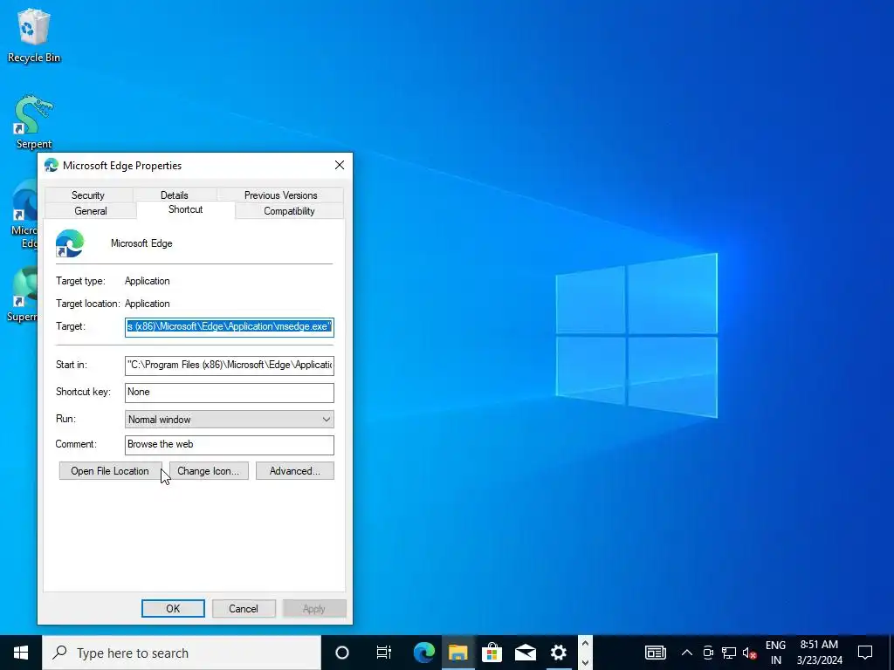Open the Previous Versions tab
The width and height of the screenshot is (894, 670).
click(280, 195)
